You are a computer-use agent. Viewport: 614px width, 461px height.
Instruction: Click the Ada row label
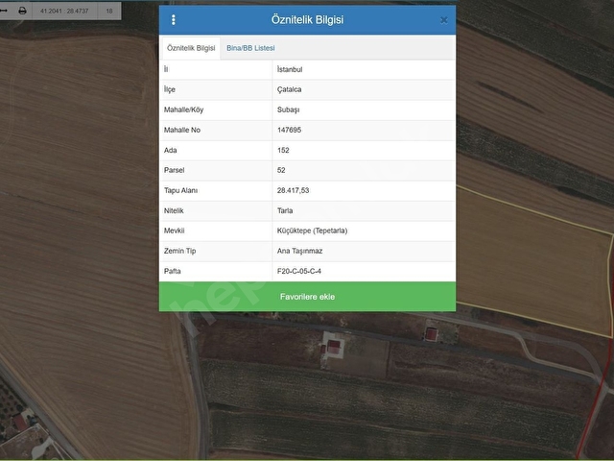pyautogui.click(x=171, y=150)
